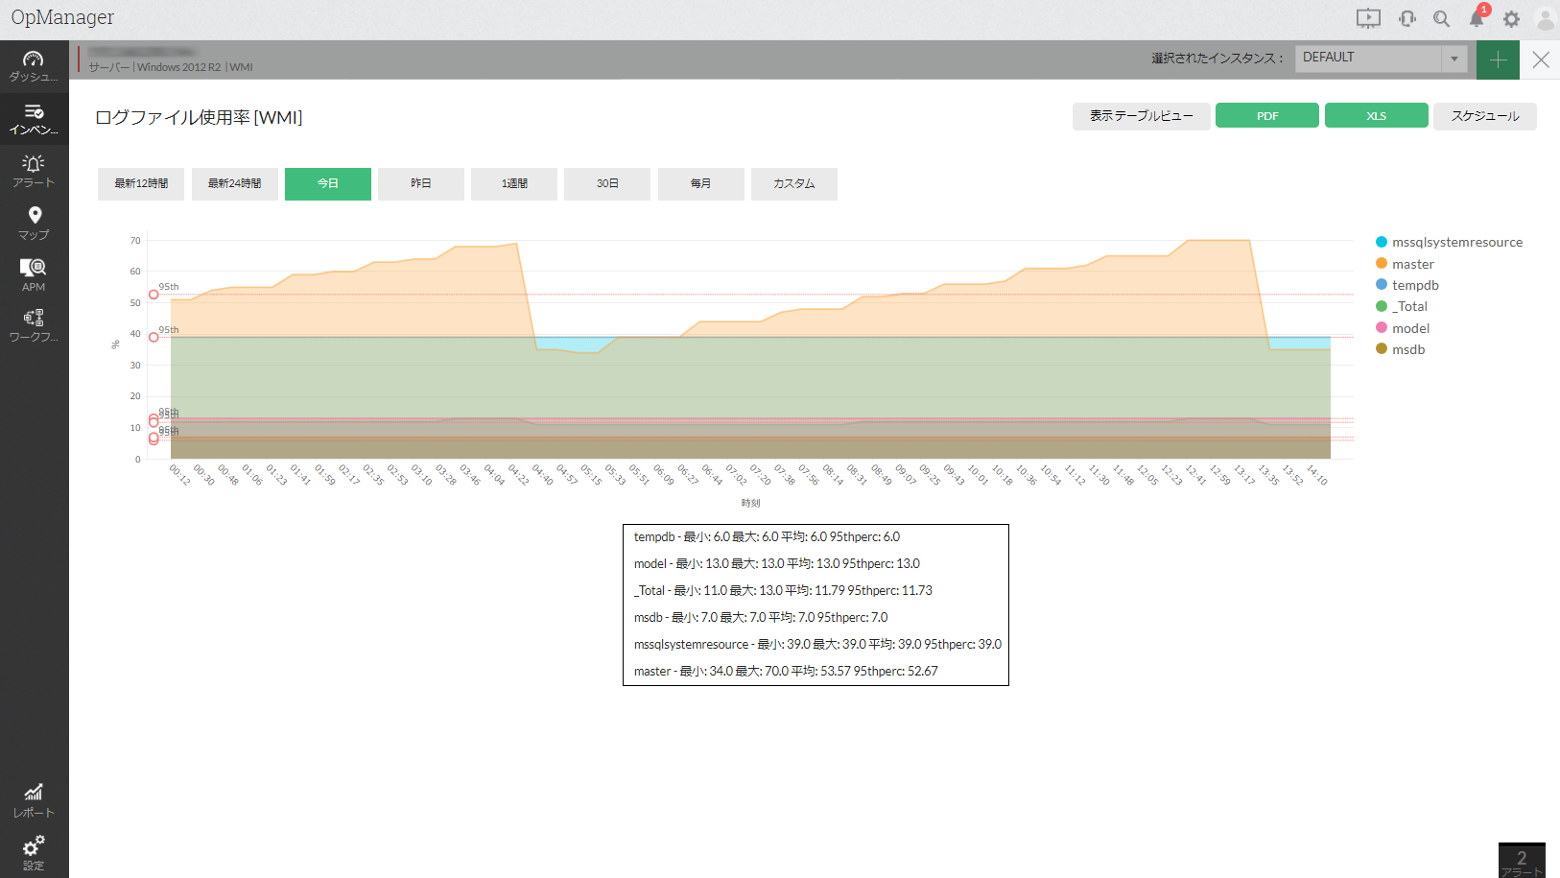The width and height of the screenshot is (1560, 878).
Task: Click the スケジュール button
Action: [x=1484, y=115]
